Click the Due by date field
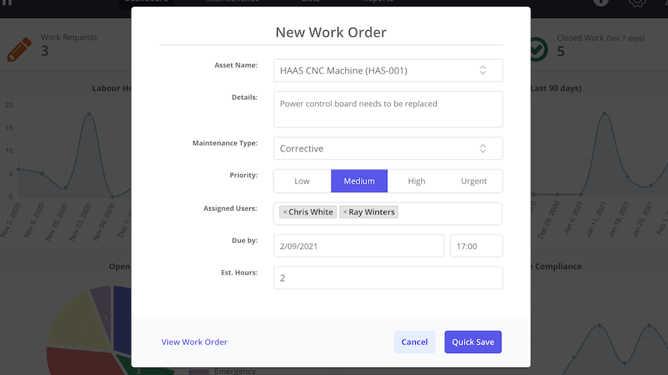 click(x=358, y=246)
